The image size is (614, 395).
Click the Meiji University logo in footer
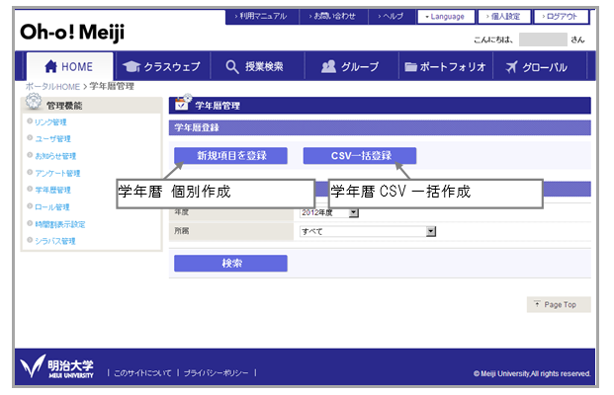[x=56, y=366]
